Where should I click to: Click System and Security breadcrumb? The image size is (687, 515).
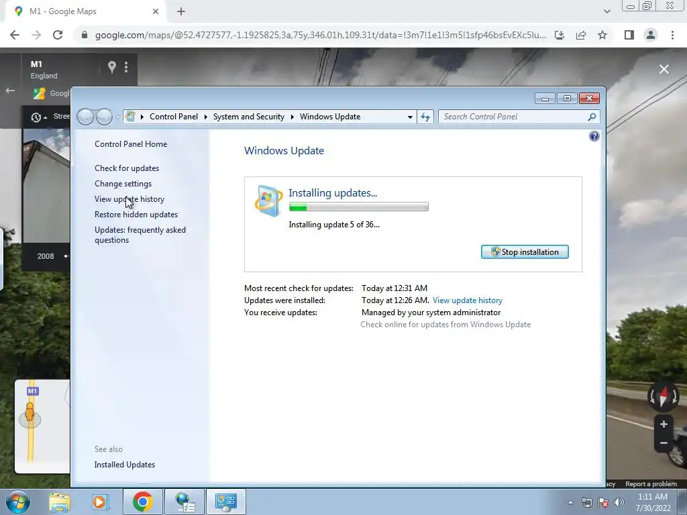point(248,117)
